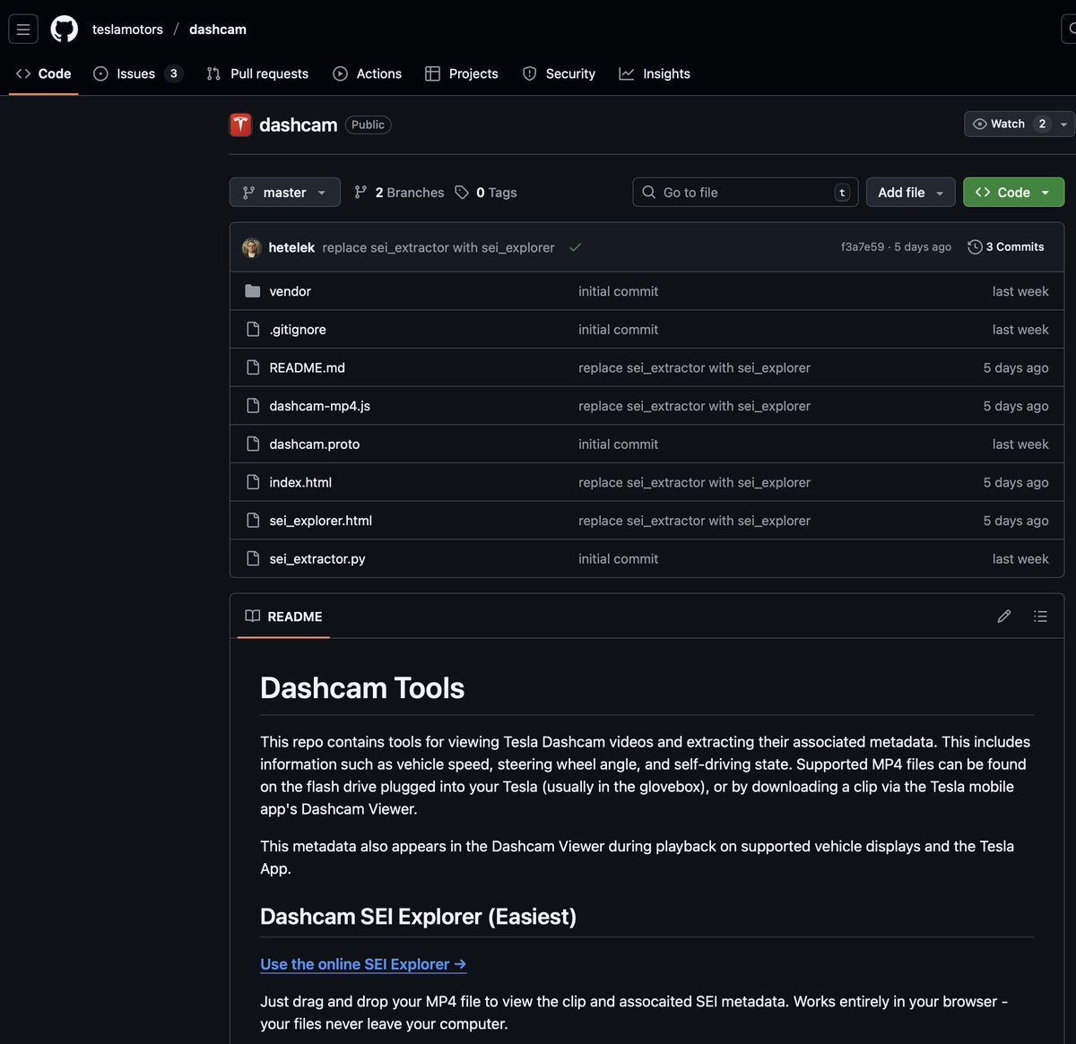Click hetelek's avatar image

(252, 247)
